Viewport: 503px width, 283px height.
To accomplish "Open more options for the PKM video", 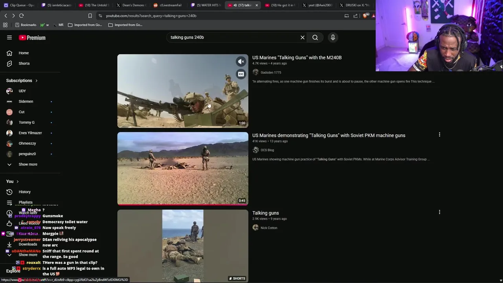I will (x=439, y=135).
